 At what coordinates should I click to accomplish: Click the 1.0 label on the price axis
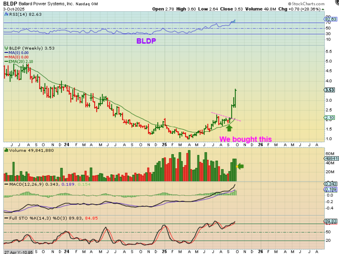pyautogui.click(x=329, y=139)
